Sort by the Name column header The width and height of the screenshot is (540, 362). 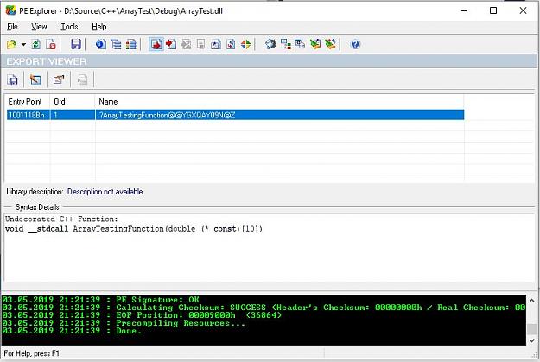279,102
